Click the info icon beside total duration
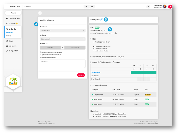The height and width of the screenshot is (134, 180). coord(116,33)
